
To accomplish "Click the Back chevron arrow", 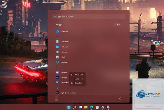I will (115, 25).
